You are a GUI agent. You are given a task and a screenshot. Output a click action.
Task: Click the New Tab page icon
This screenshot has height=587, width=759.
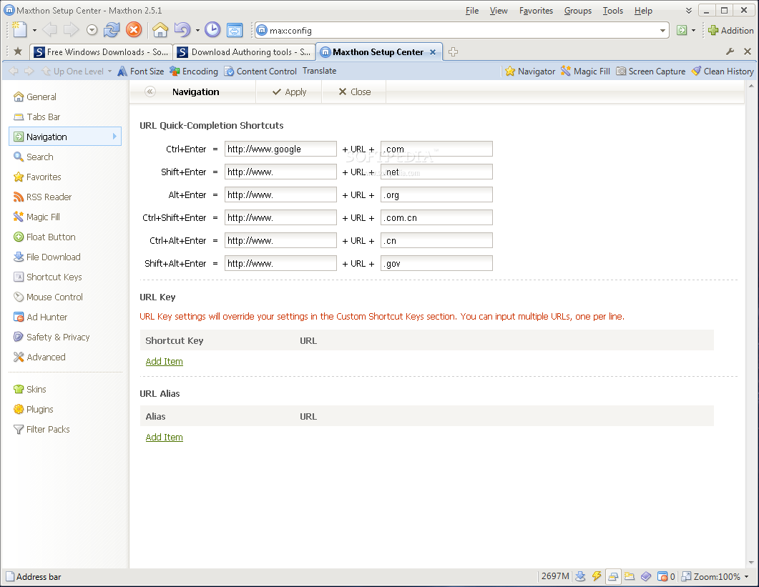click(x=19, y=30)
